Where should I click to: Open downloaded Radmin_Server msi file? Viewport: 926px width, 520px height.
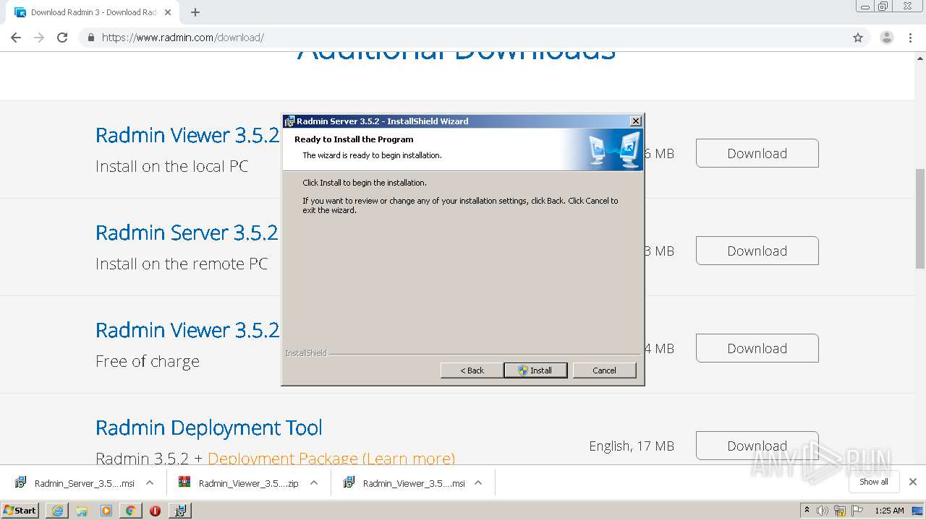pos(75,482)
